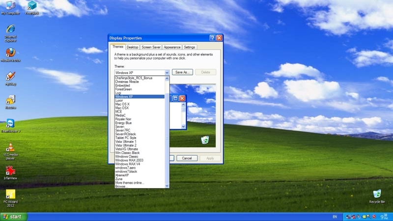Launch Mozilla Firefox from the desktop
This screenshot has height=221, width=393.
click(10, 55)
